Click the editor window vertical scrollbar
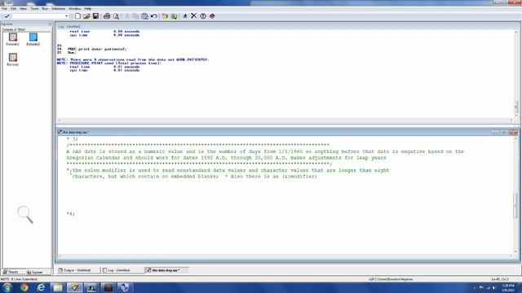The image size is (522, 293). pyautogui.click(x=515, y=195)
